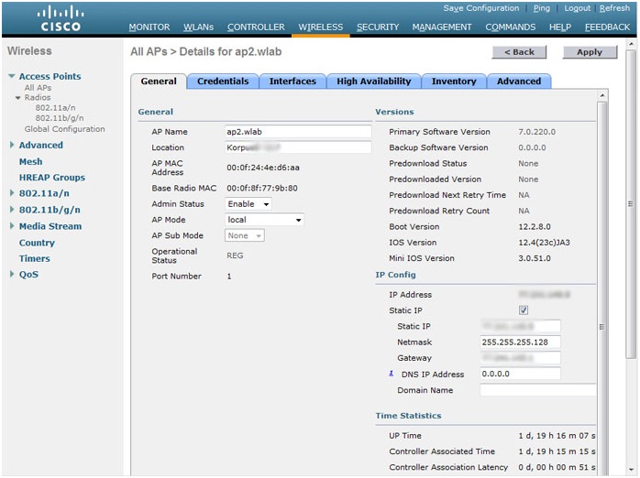This screenshot has width=640, height=478.
Task: Open the MONITOR menu
Action: (149, 27)
